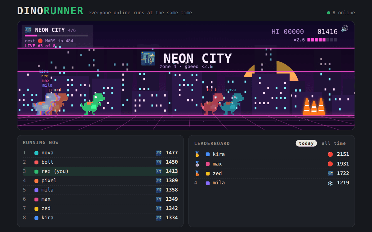
Task: Click the snowflake icon beside mila's 1219 score
Action: coord(330,183)
